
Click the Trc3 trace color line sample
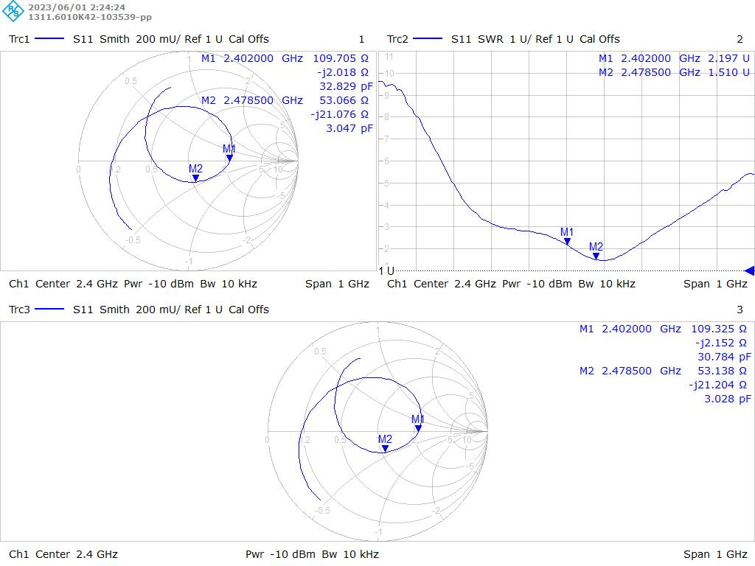click(49, 310)
